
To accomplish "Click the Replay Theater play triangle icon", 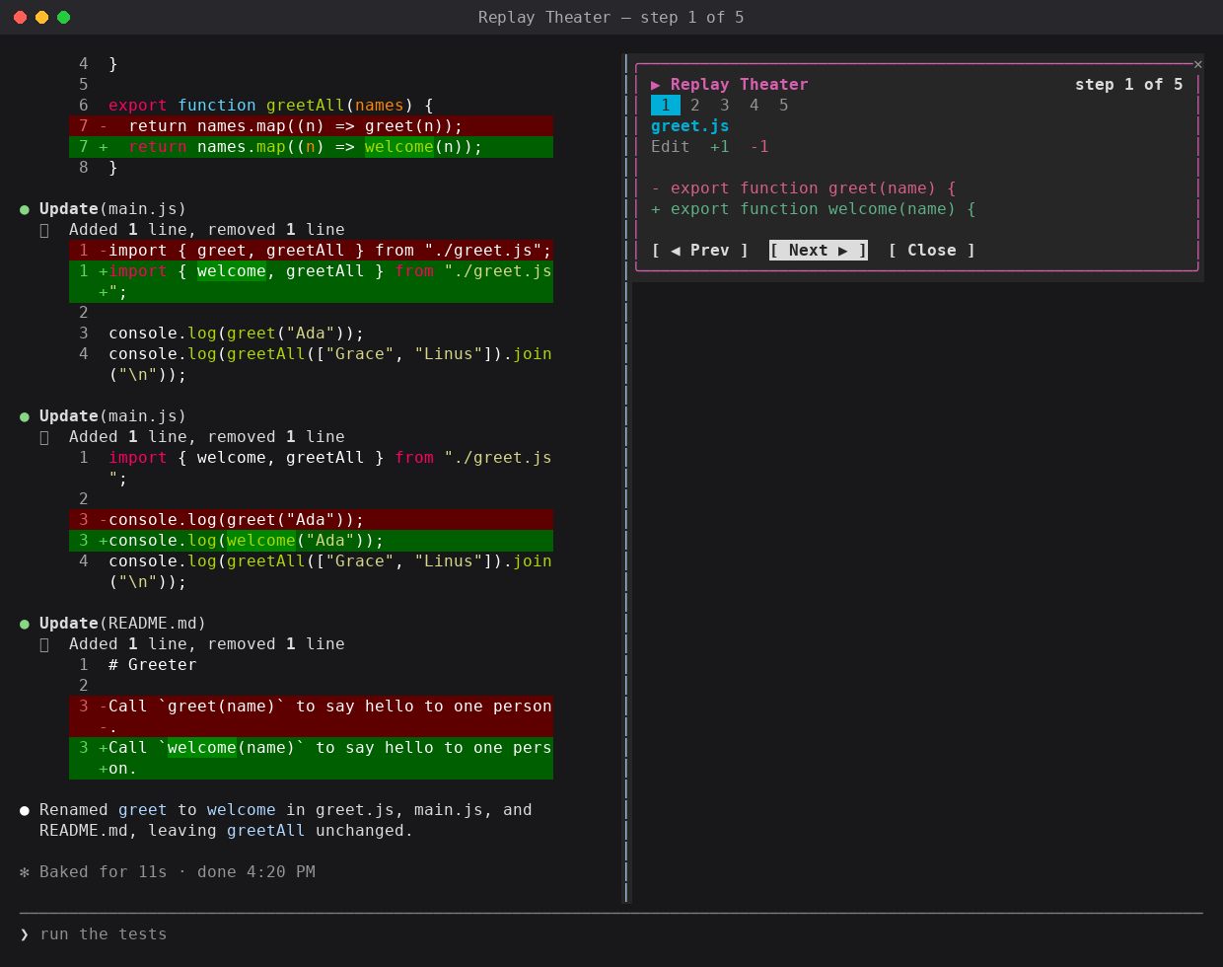I will [x=656, y=85].
